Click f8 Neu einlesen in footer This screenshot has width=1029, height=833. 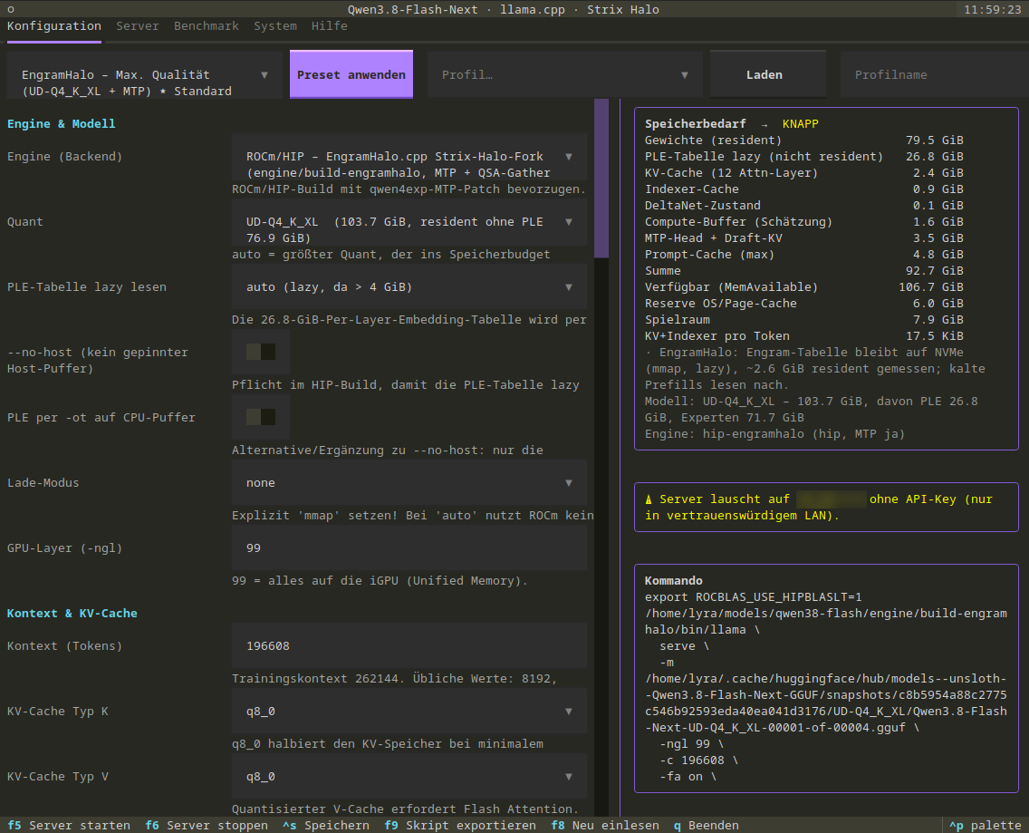tap(605, 825)
